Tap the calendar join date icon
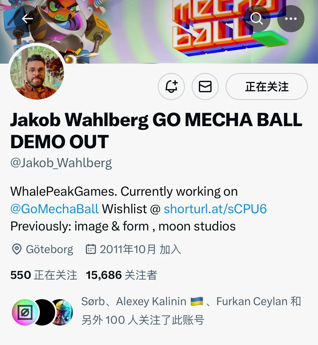Viewport: 318px width, 345px height. pyautogui.click(x=91, y=249)
